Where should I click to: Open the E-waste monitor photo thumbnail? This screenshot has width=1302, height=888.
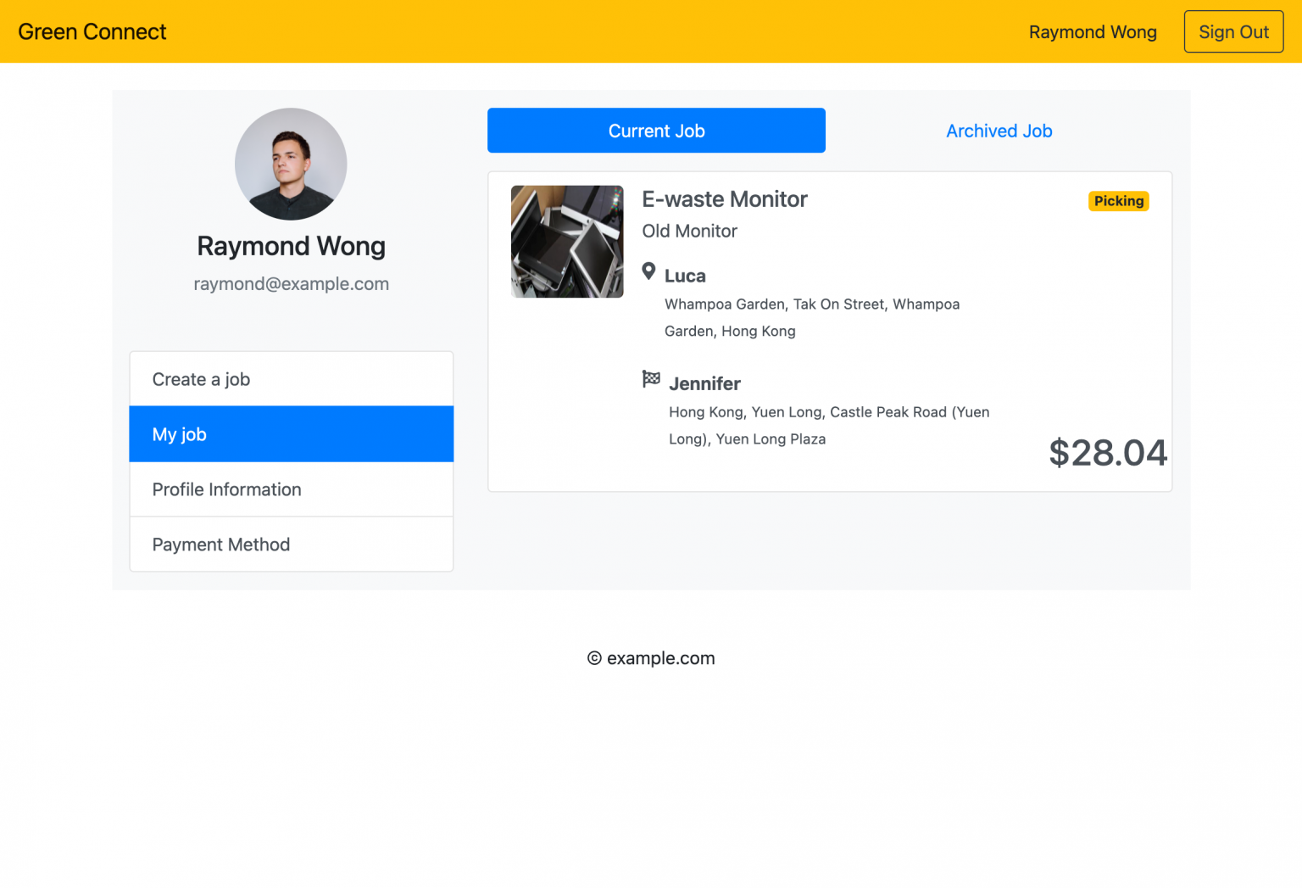coord(567,242)
